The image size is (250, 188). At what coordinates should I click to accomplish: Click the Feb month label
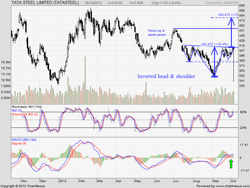[x=82, y=181]
